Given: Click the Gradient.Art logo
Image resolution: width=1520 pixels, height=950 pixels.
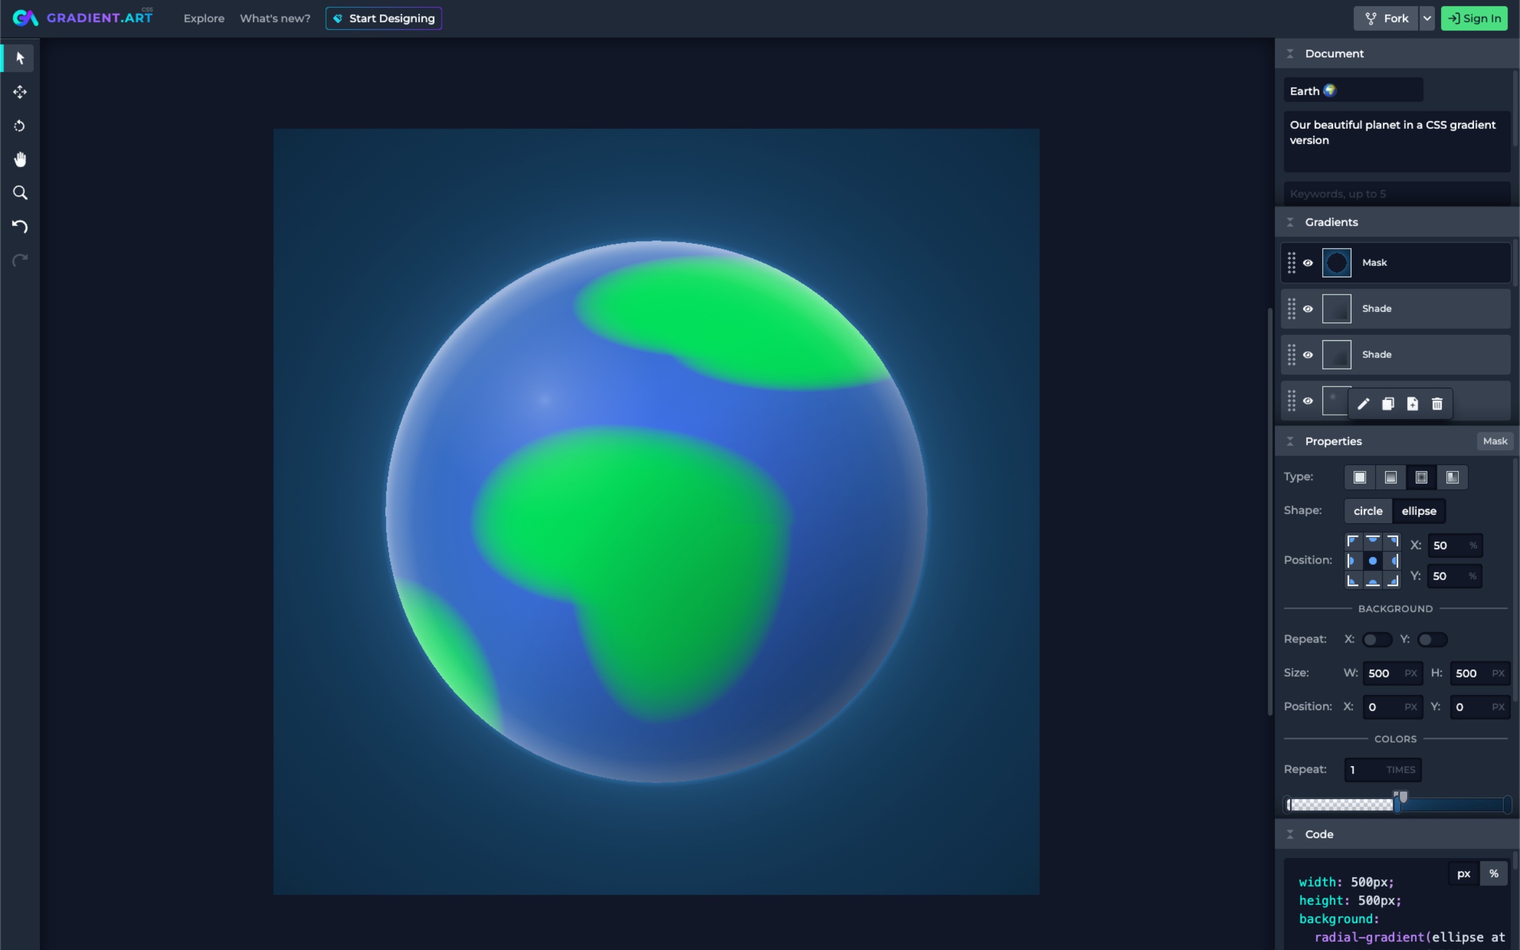Looking at the screenshot, I should point(83,18).
